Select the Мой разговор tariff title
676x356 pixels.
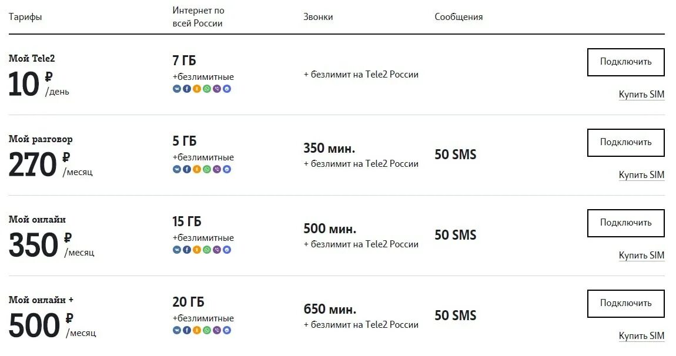[41, 139]
